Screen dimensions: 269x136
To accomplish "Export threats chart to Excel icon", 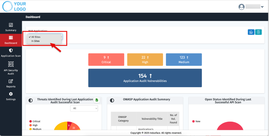I will point(97,100).
